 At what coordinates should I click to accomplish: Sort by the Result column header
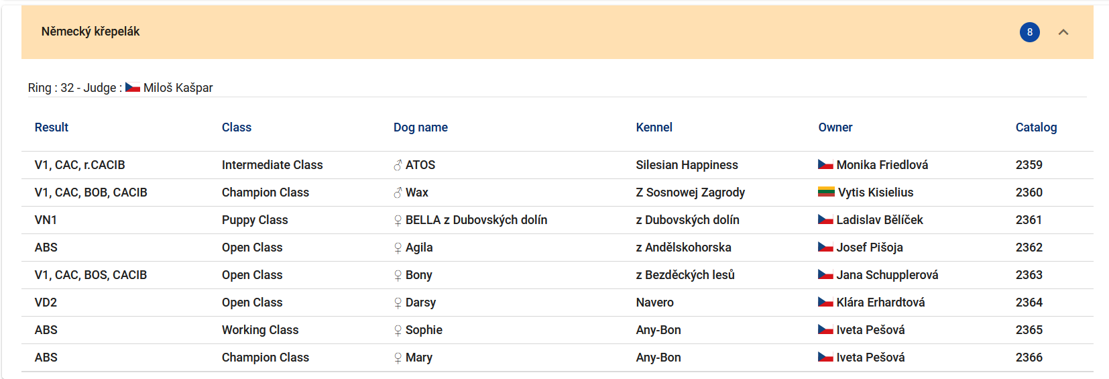[52, 127]
